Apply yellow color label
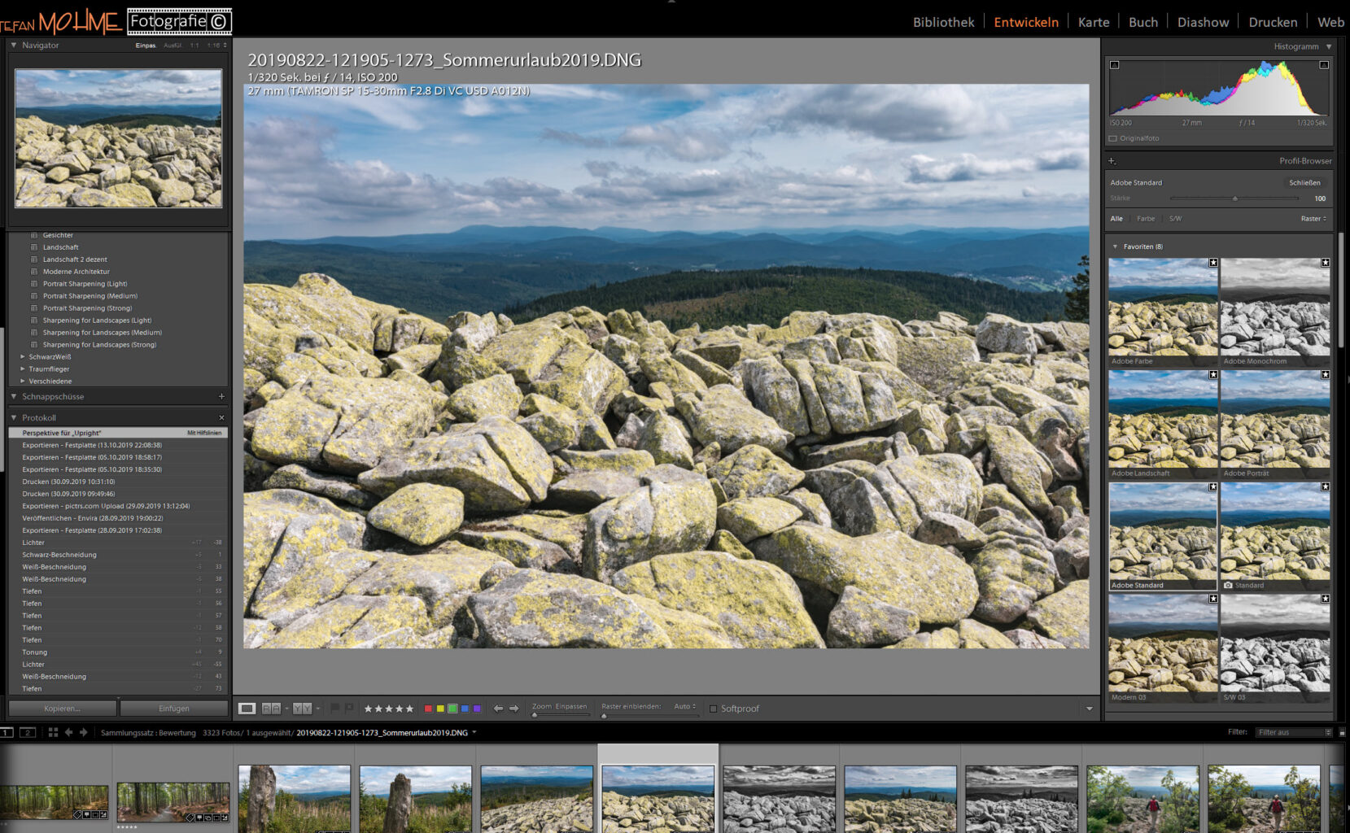The width and height of the screenshot is (1350, 833). pyautogui.click(x=440, y=709)
